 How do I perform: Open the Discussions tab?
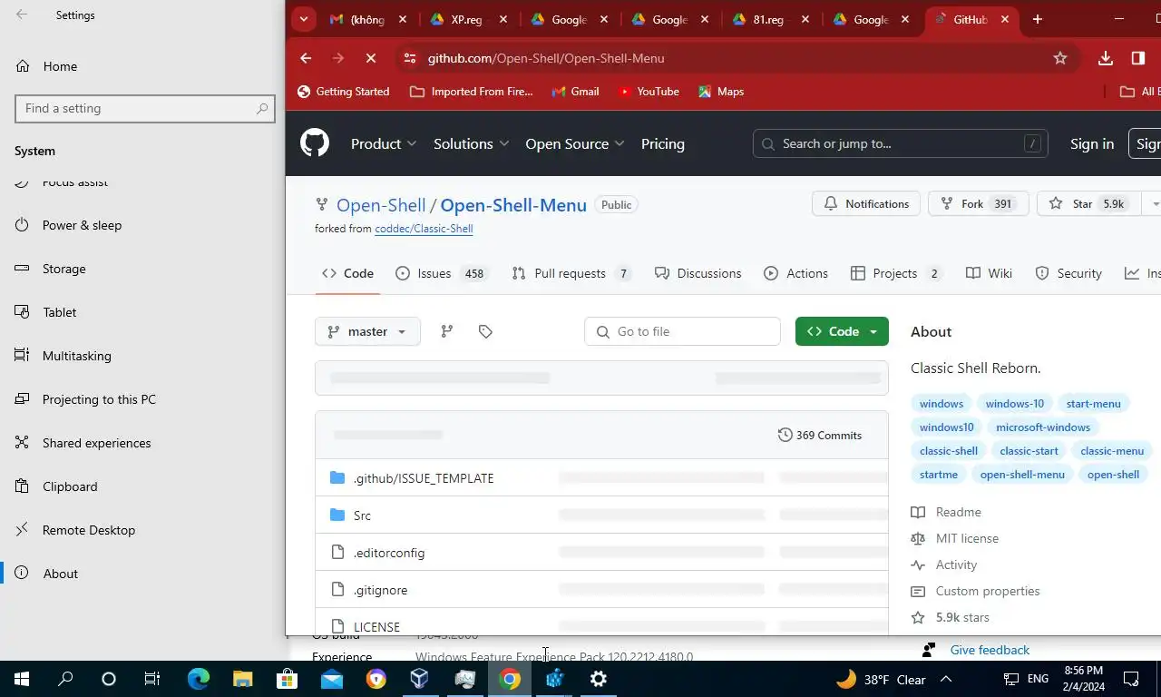[x=698, y=273]
